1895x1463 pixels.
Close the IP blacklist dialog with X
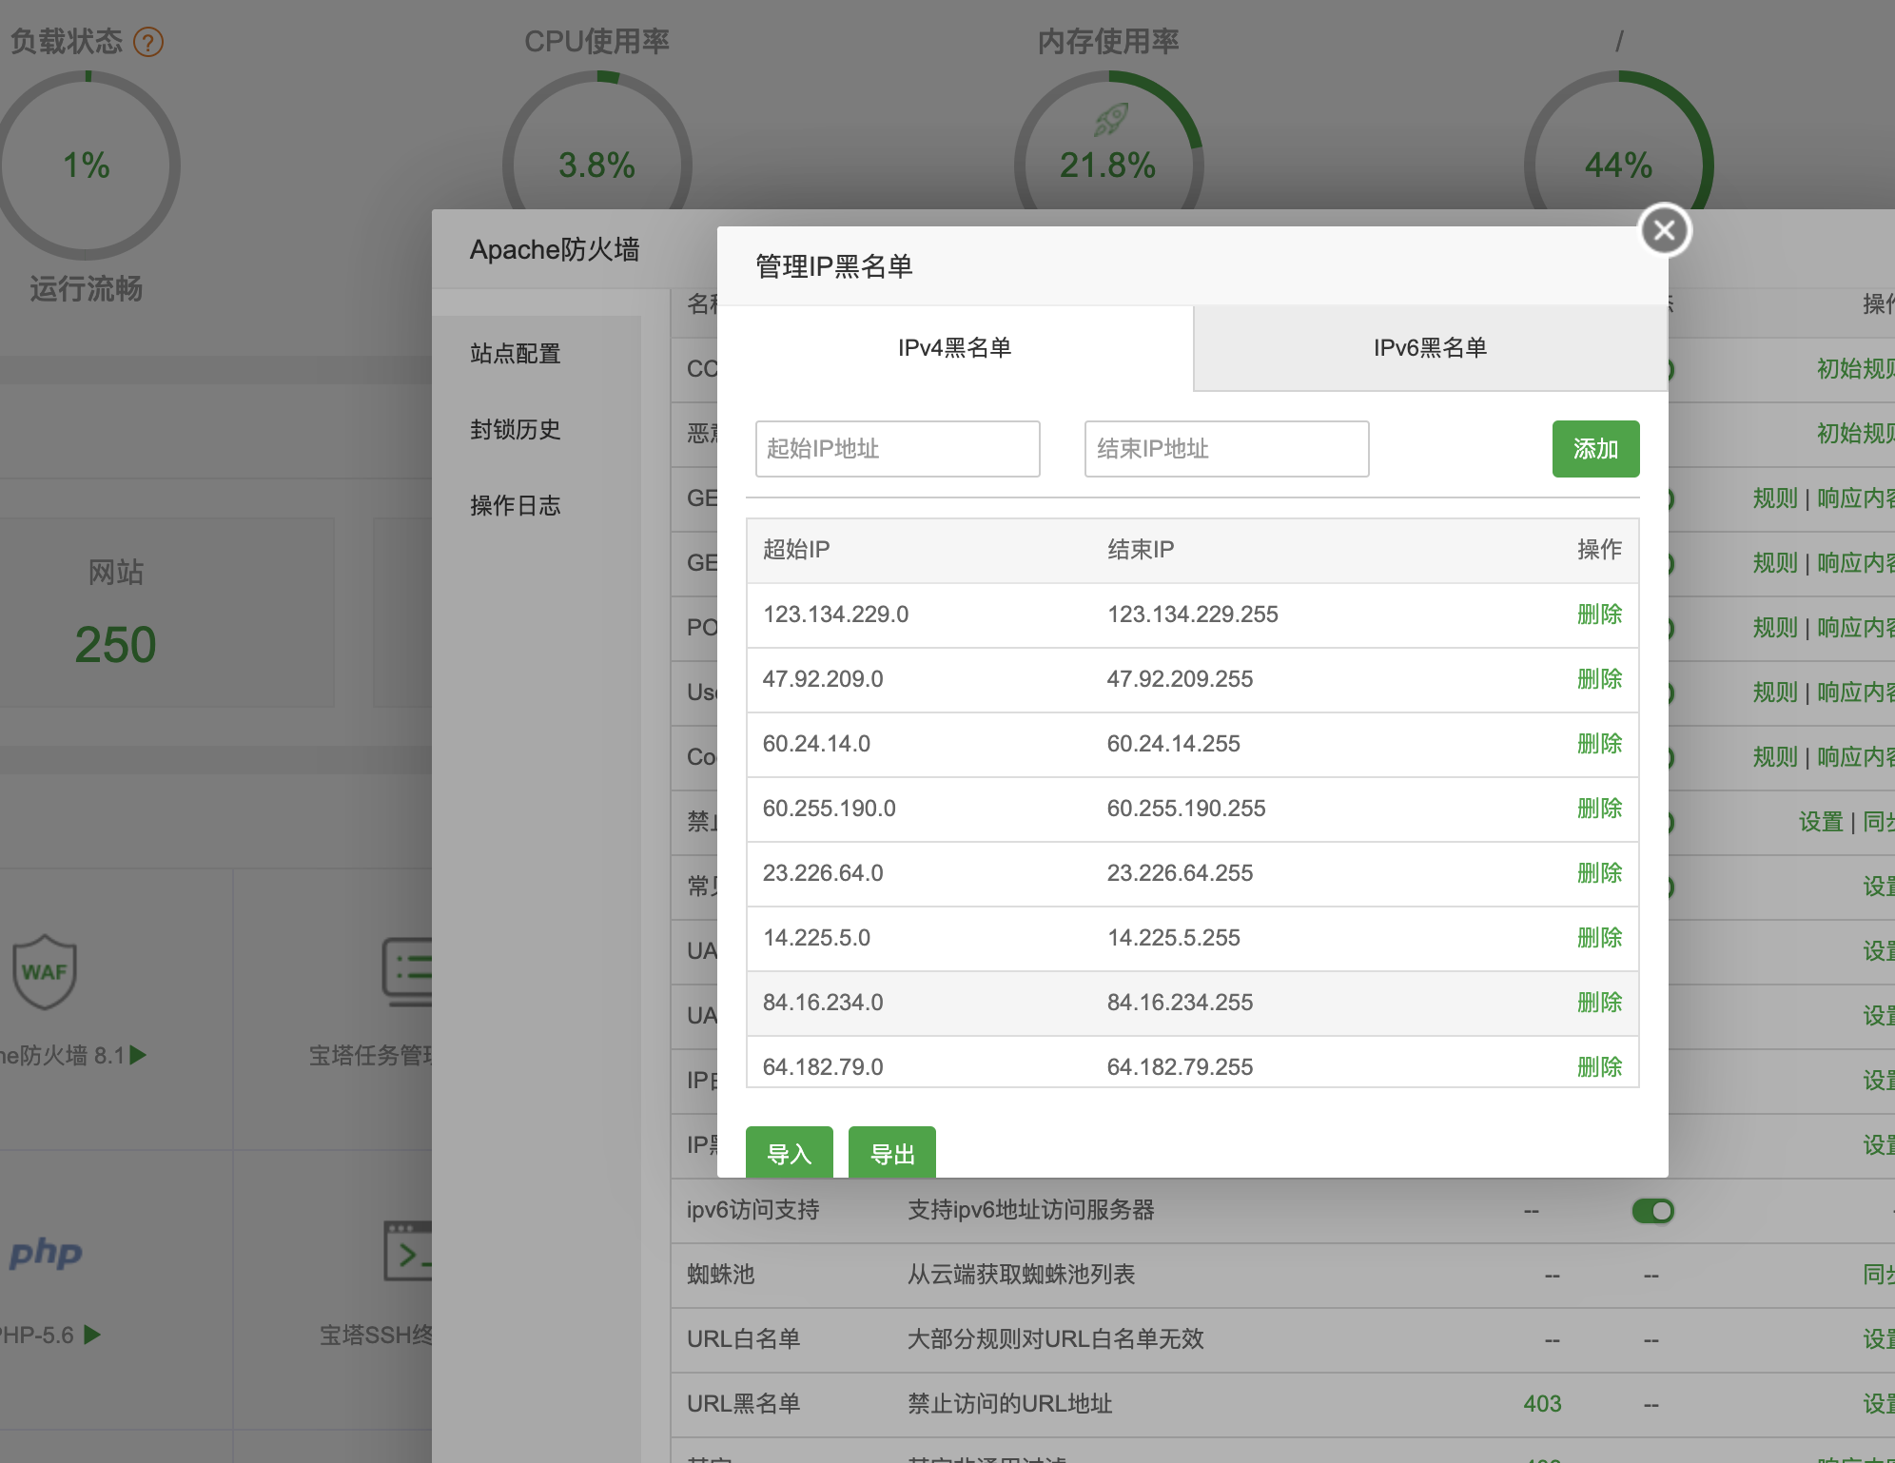pyautogui.click(x=1664, y=230)
